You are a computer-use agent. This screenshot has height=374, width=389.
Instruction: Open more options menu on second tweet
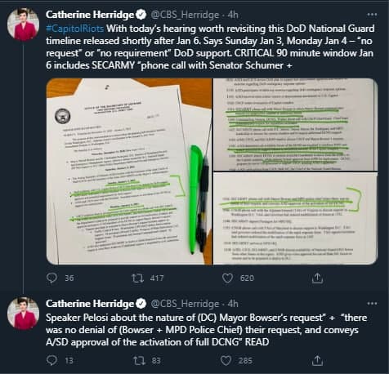372,304
